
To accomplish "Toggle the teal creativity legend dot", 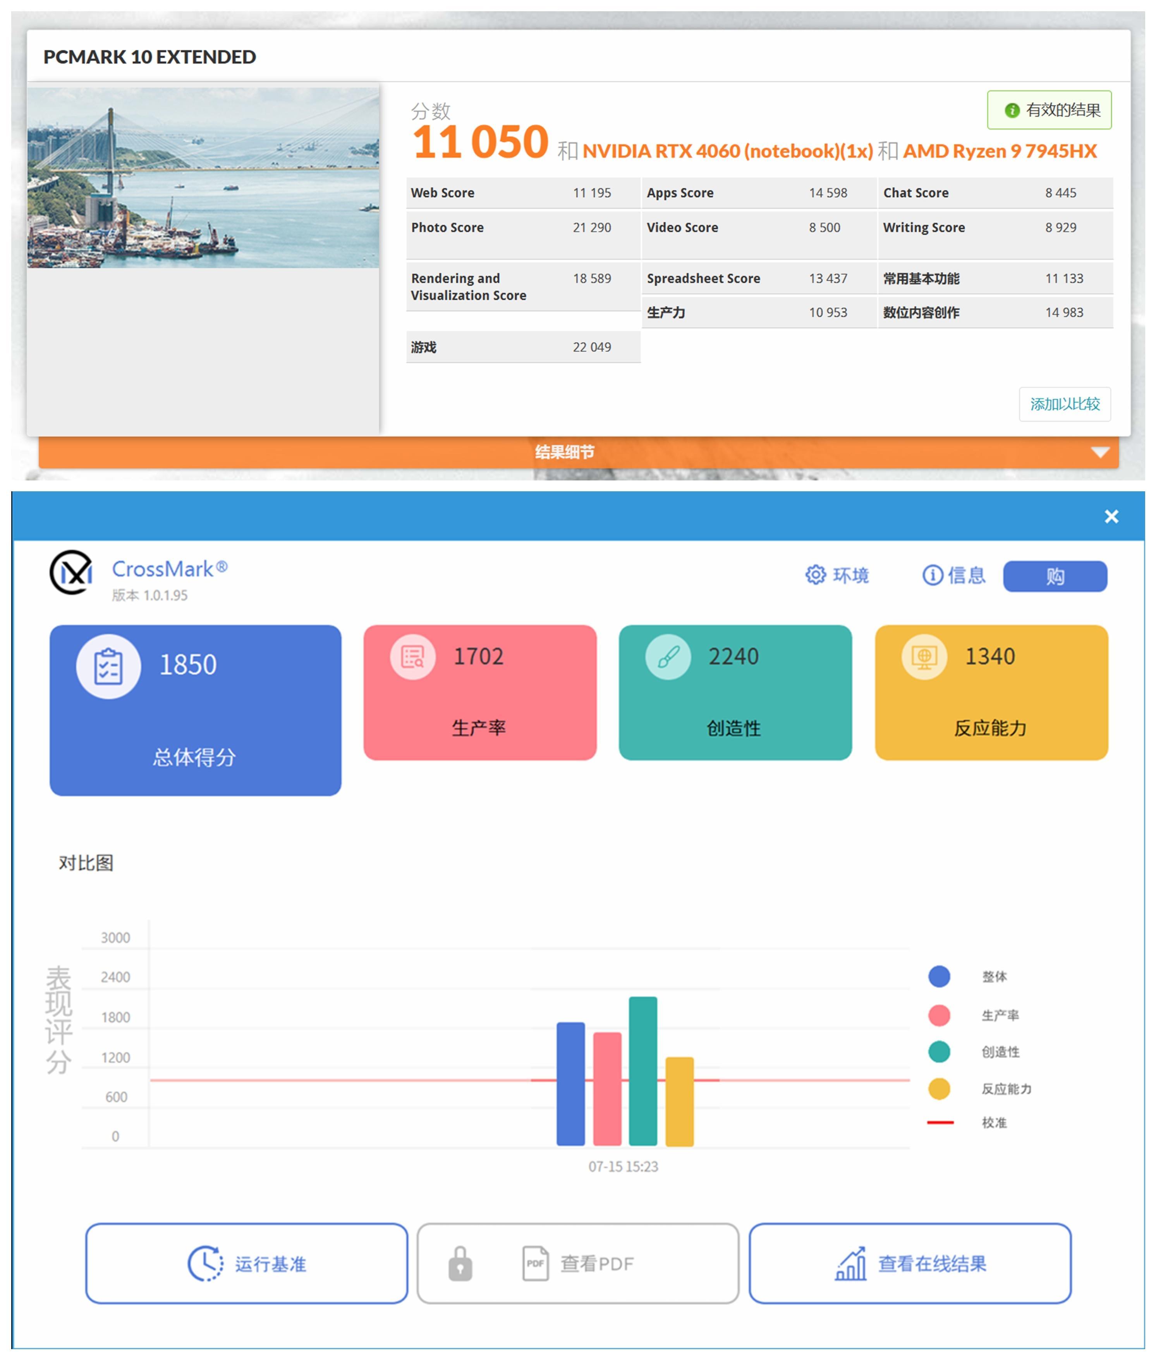I will pyautogui.click(x=938, y=1052).
